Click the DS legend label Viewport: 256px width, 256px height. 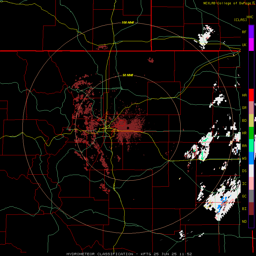244,171
